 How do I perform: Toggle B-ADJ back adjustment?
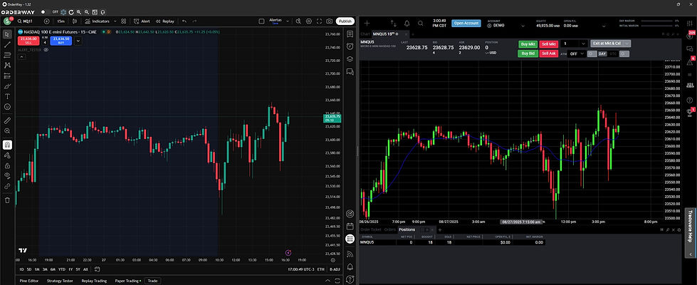(335, 269)
